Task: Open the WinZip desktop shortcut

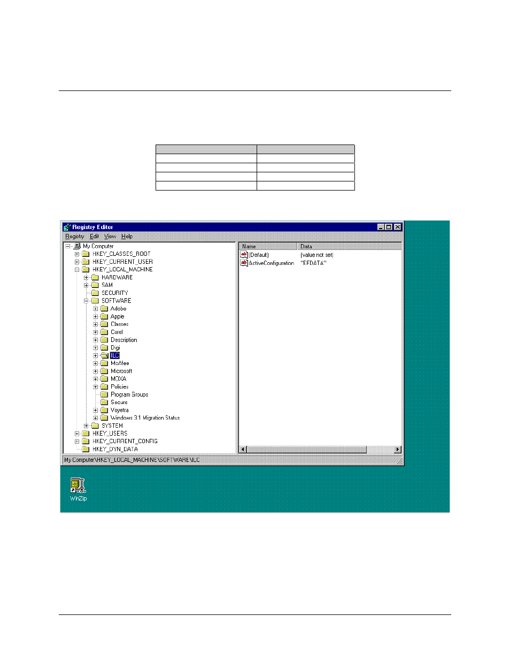Action: coord(78,489)
